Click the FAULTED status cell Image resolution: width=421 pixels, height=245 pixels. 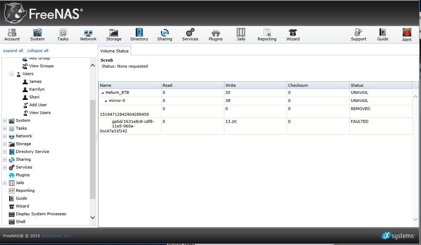[381, 126]
